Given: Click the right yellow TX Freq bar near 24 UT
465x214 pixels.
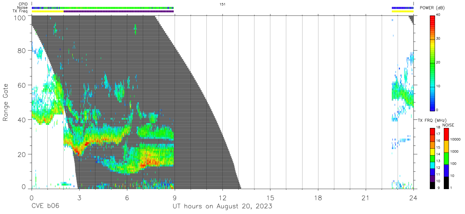Looking at the screenshot, I should (x=403, y=11).
